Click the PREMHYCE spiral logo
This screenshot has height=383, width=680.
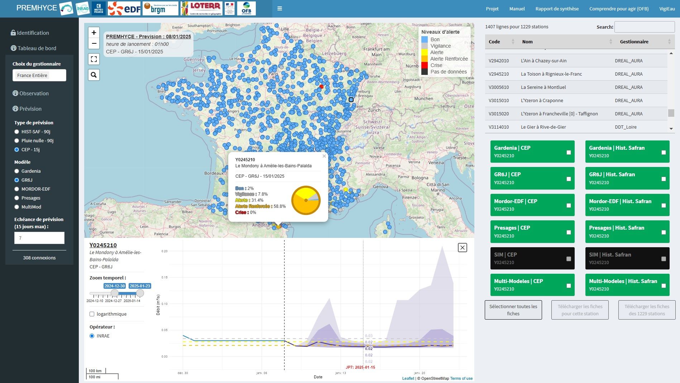point(66,8)
